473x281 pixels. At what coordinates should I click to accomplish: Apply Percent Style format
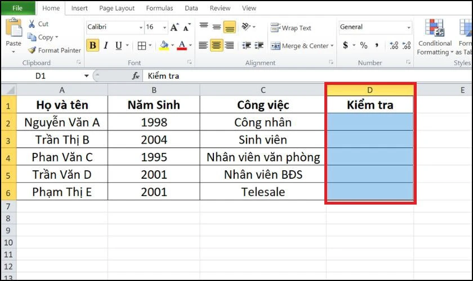tap(364, 46)
